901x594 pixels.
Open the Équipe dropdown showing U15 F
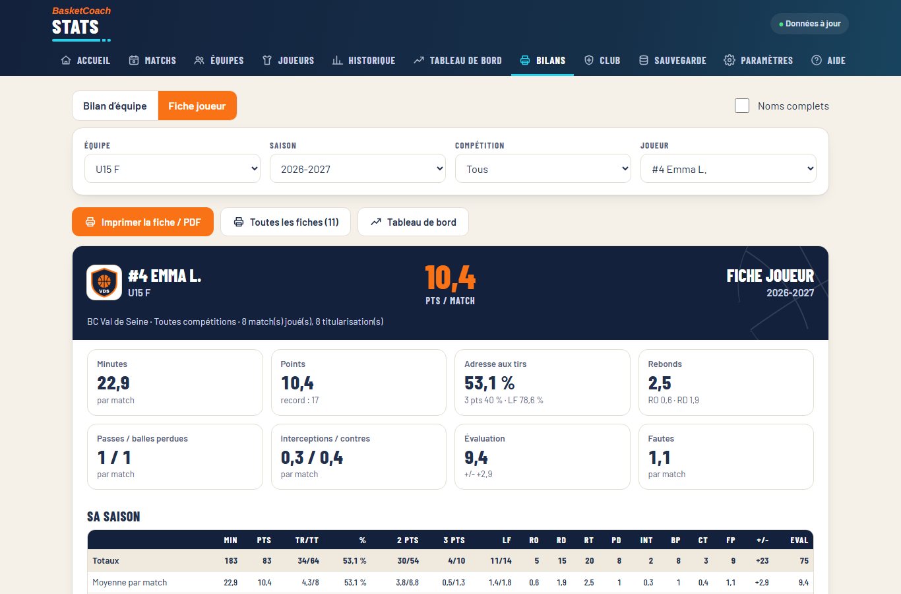click(172, 169)
